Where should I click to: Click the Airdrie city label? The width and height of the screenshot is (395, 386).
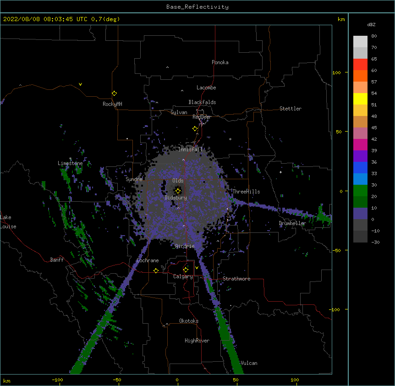[x=185, y=246]
